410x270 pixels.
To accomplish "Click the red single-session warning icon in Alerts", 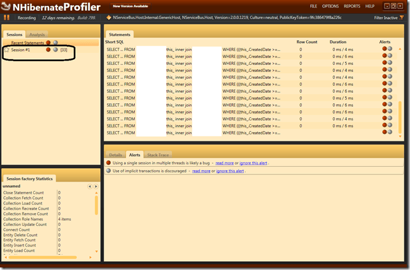I will click(x=109, y=163).
